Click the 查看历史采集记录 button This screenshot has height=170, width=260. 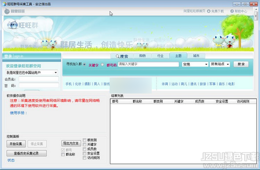click(26, 153)
